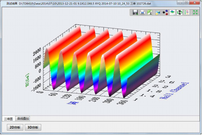The width and height of the screenshot is (202, 135).
Task: Switch to the 三维图 tab
Action: pyautogui.click(x=8, y=119)
